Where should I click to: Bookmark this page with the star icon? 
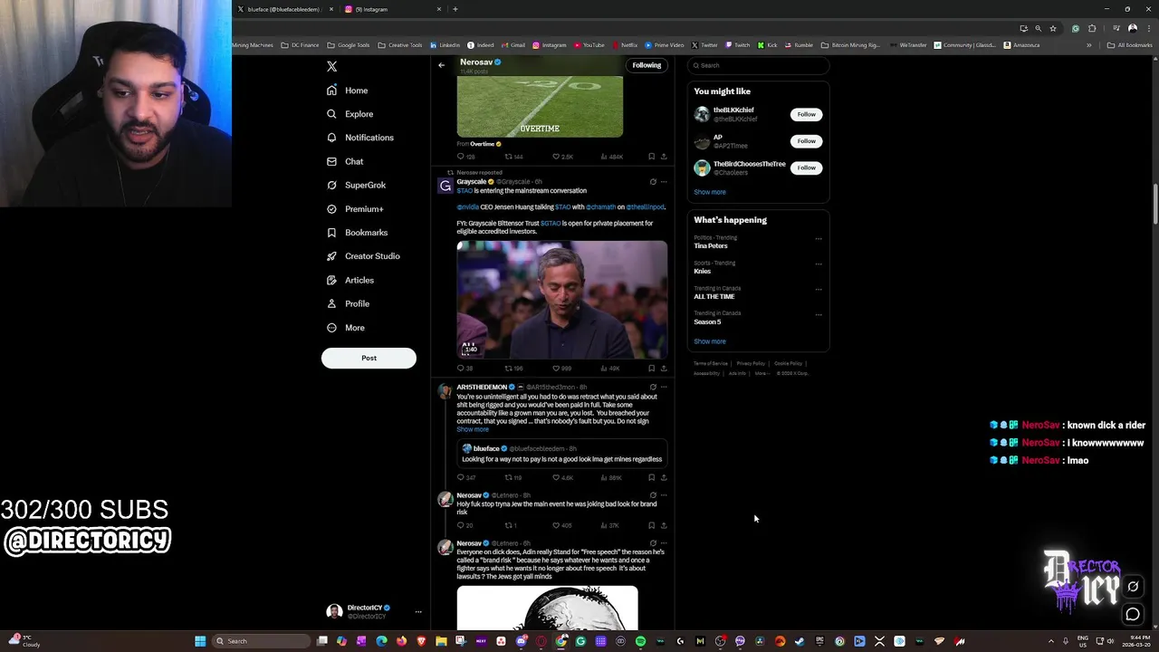(1052, 28)
